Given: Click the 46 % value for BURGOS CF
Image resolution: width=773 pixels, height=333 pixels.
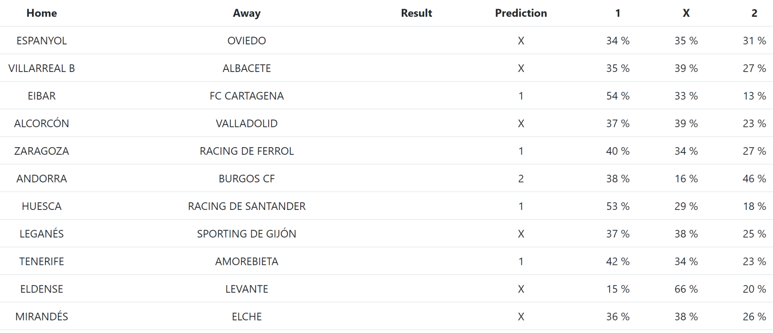Looking at the screenshot, I should point(754,179).
